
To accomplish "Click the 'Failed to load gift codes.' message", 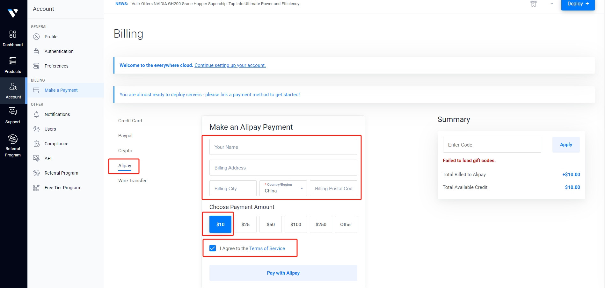I will tap(469, 161).
